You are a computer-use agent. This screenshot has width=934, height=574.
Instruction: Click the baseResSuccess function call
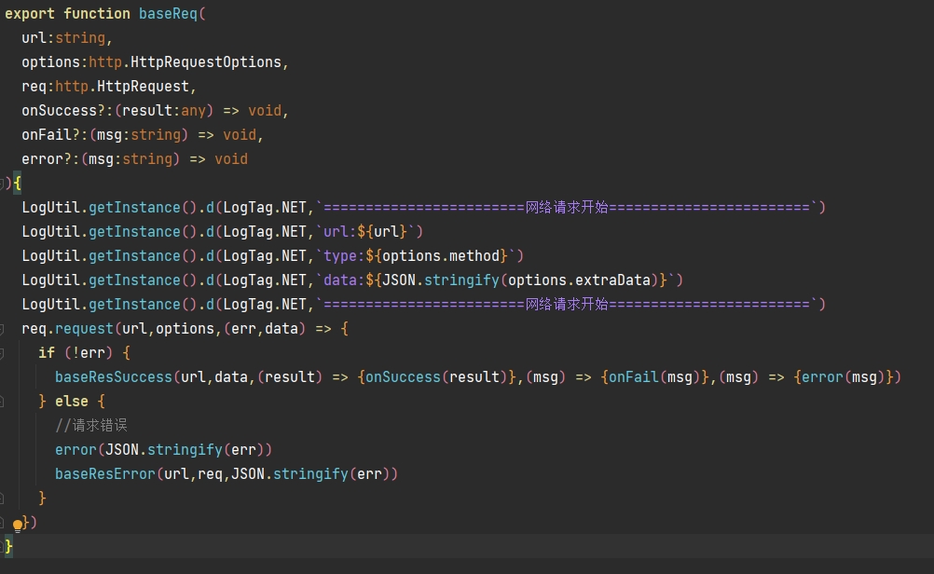[x=113, y=376]
